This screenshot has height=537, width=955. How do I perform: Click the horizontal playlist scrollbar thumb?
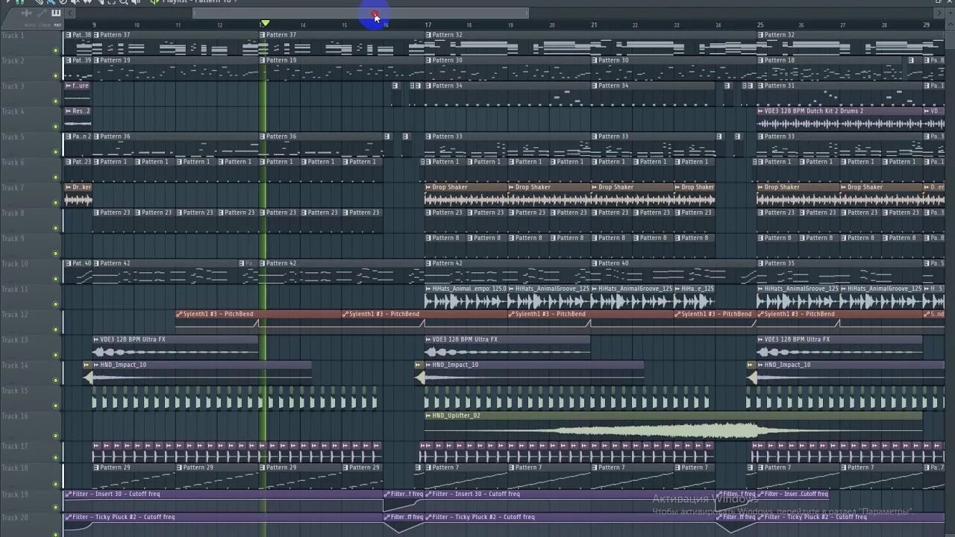click(360, 13)
